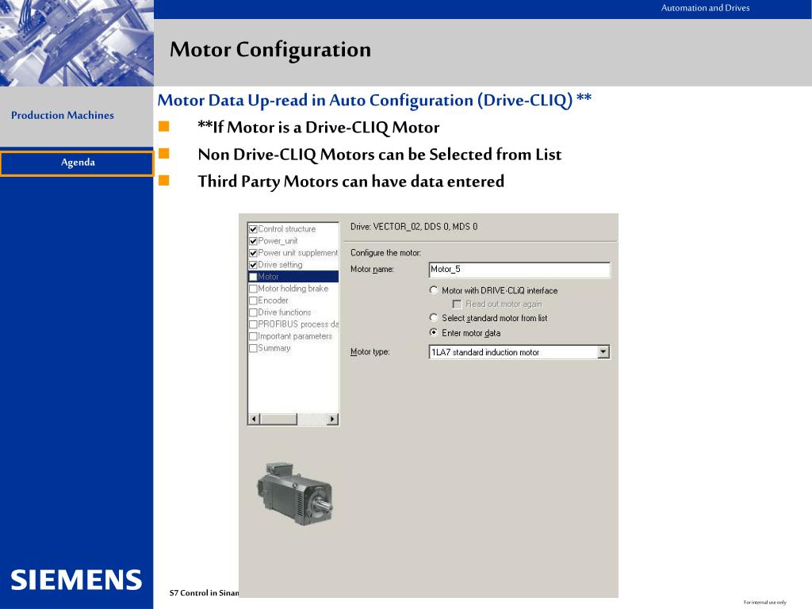This screenshot has height=609, width=812.
Task: Open the Motor type dropdown arrow
Action: 603,352
